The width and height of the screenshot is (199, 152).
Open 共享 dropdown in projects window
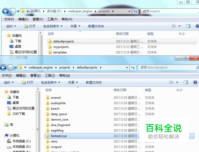(x=75, y=26)
